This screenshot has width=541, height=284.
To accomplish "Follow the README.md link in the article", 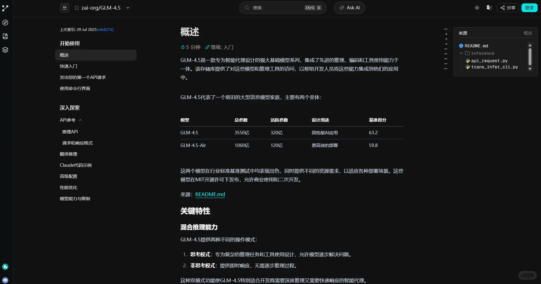I will 210,194.
